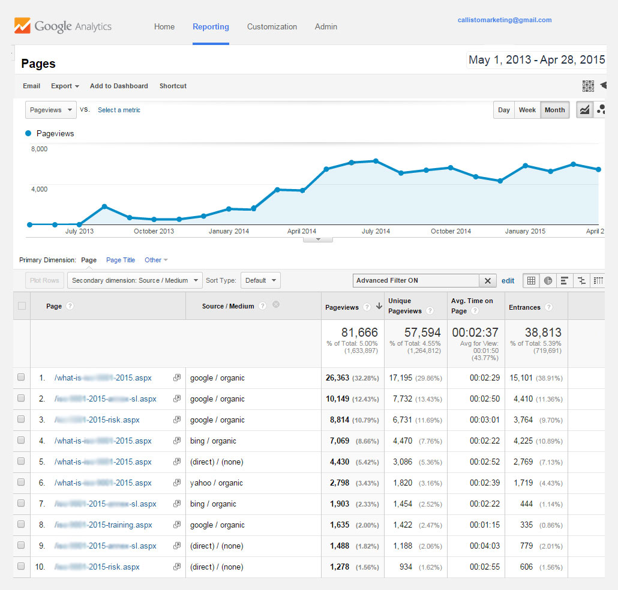Select the data table view icon
The image size is (618, 590).
[531, 280]
